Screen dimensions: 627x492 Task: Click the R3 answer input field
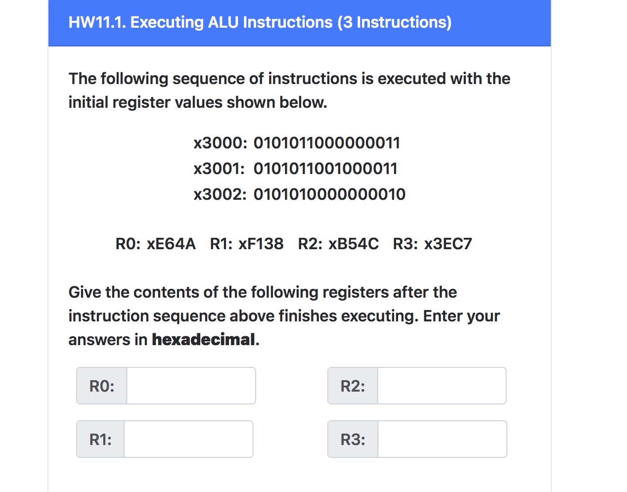click(442, 439)
